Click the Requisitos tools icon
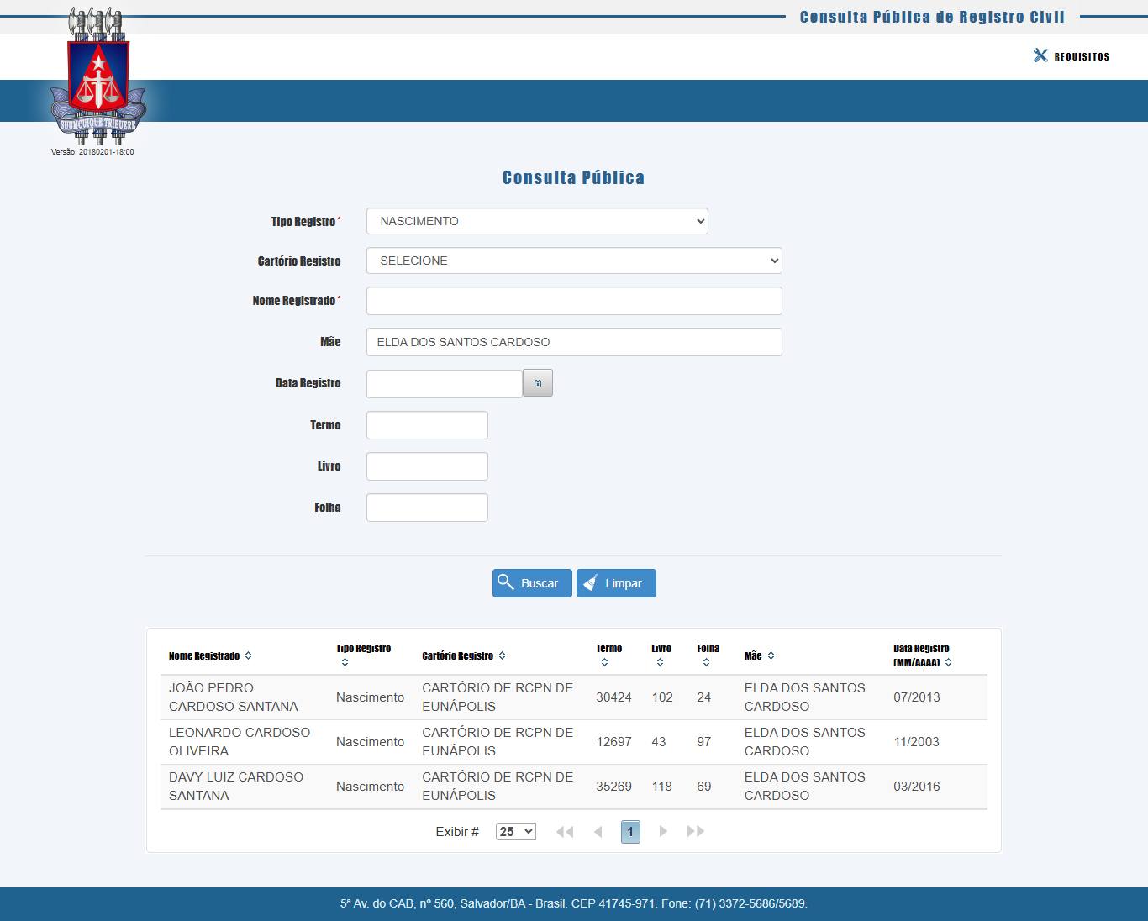Viewport: 1148px width, 921px height. (1040, 55)
